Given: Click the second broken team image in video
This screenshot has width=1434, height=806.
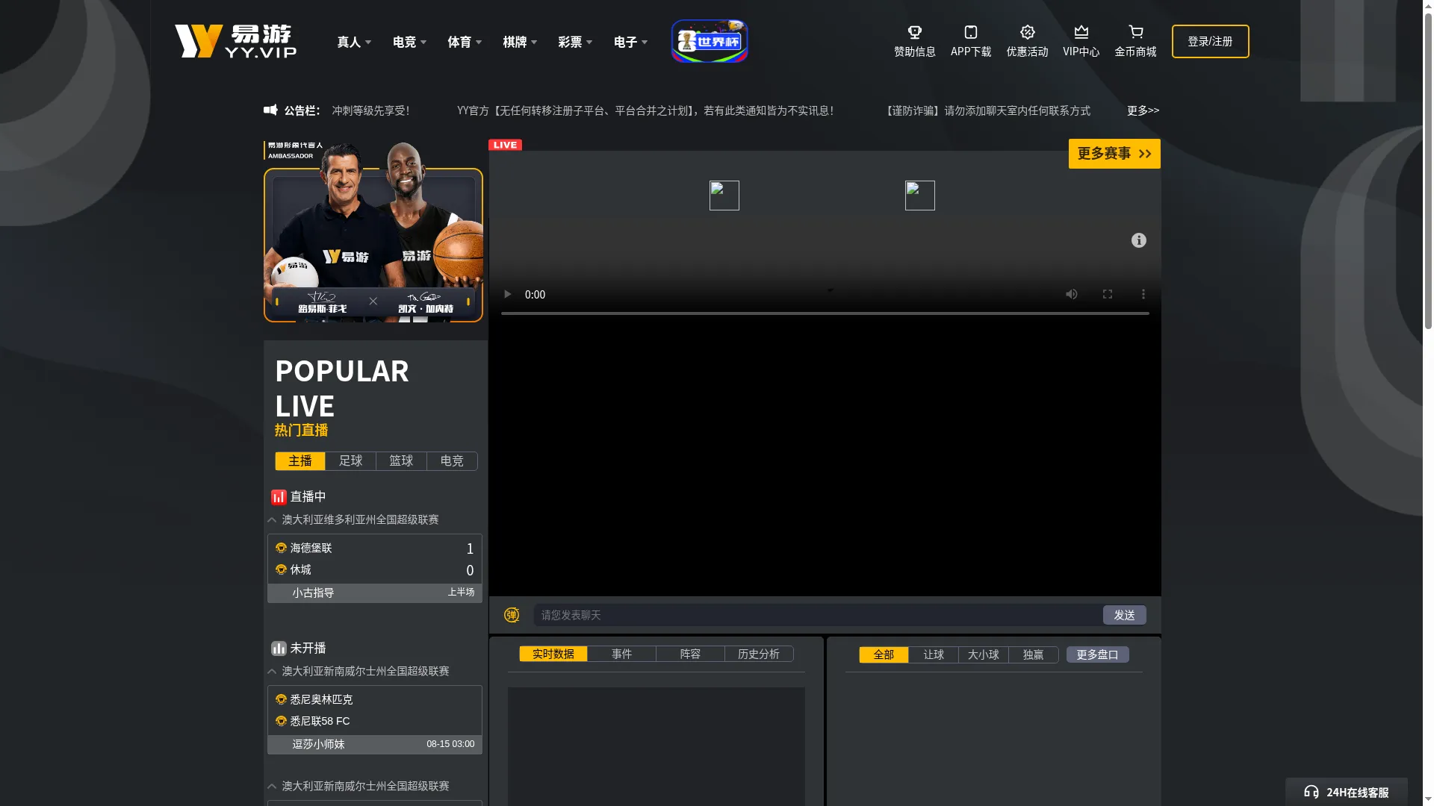Looking at the screenshot, I should (x=920, y=196).
